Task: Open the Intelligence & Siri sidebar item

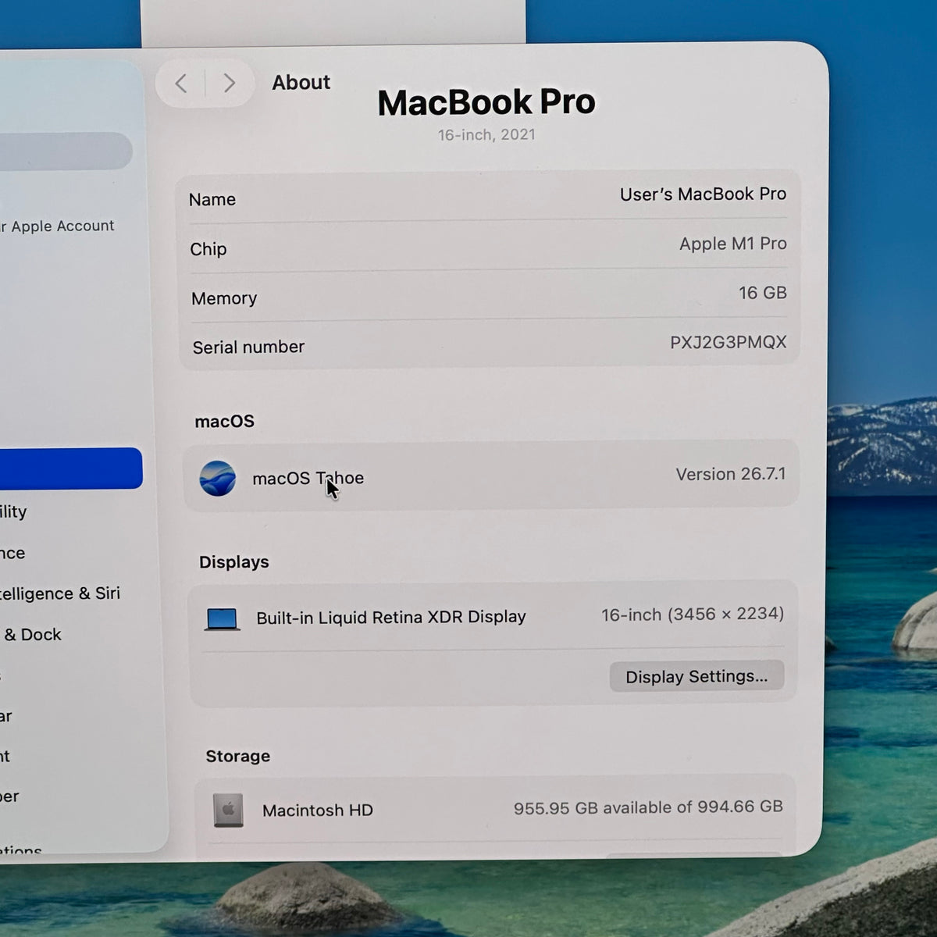Action: point(60,593)
